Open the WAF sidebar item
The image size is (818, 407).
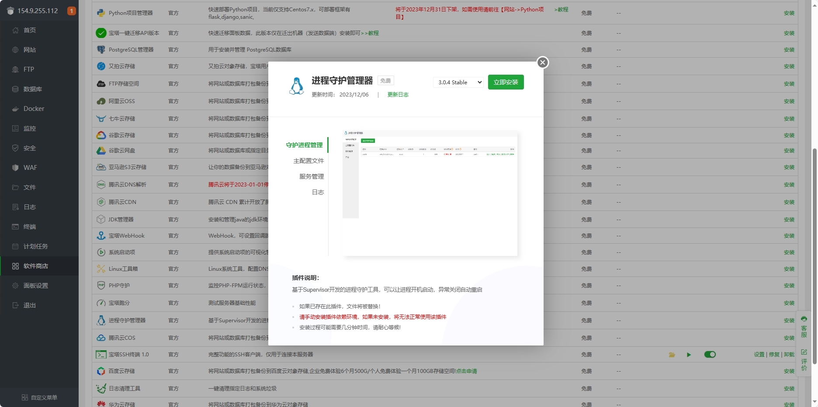pyautogui.click(x=30, y=168)
